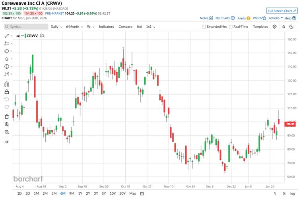Select the measure range tool
Image resolution: width=299 pixels, height=199 pixels.
click(7, 74)
